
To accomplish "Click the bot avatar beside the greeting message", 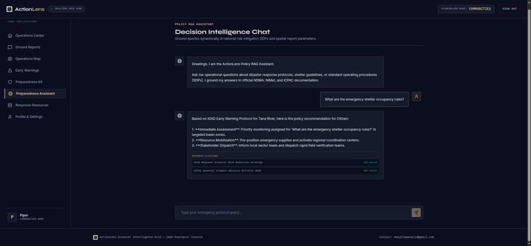I will pyautogui.click(x=179, y=61).
